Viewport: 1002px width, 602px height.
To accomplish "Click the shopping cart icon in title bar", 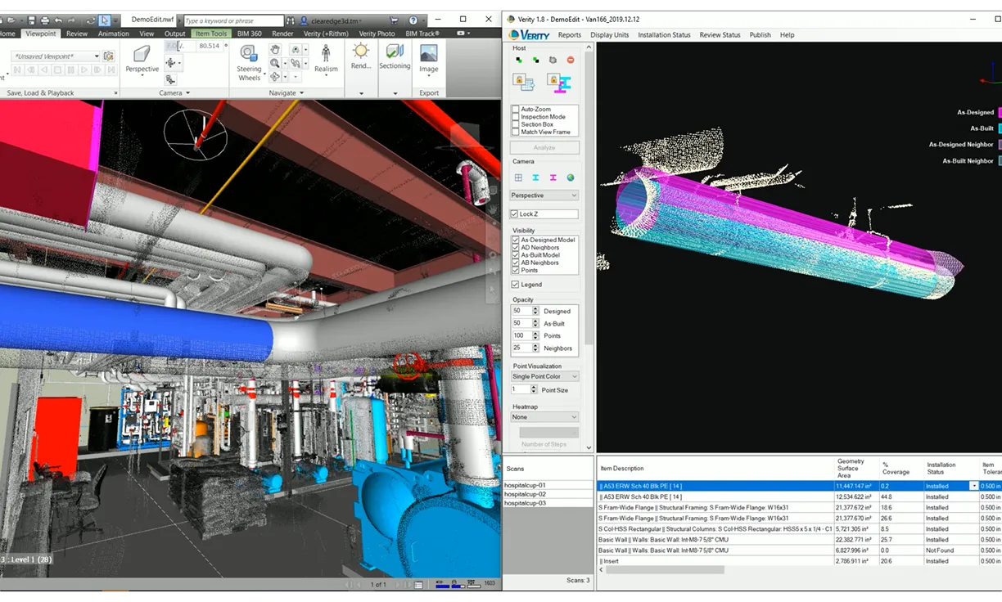I will point(394,20).
